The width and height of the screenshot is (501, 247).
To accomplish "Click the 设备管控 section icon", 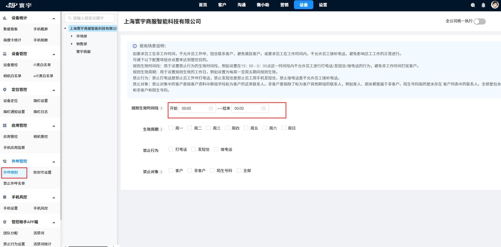I will pyautogui.click(x=5, y=54).
